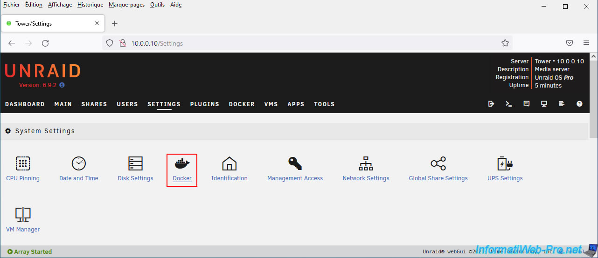Open Identification settings
The image size is (598, 258).
click(x=229, y=164)
